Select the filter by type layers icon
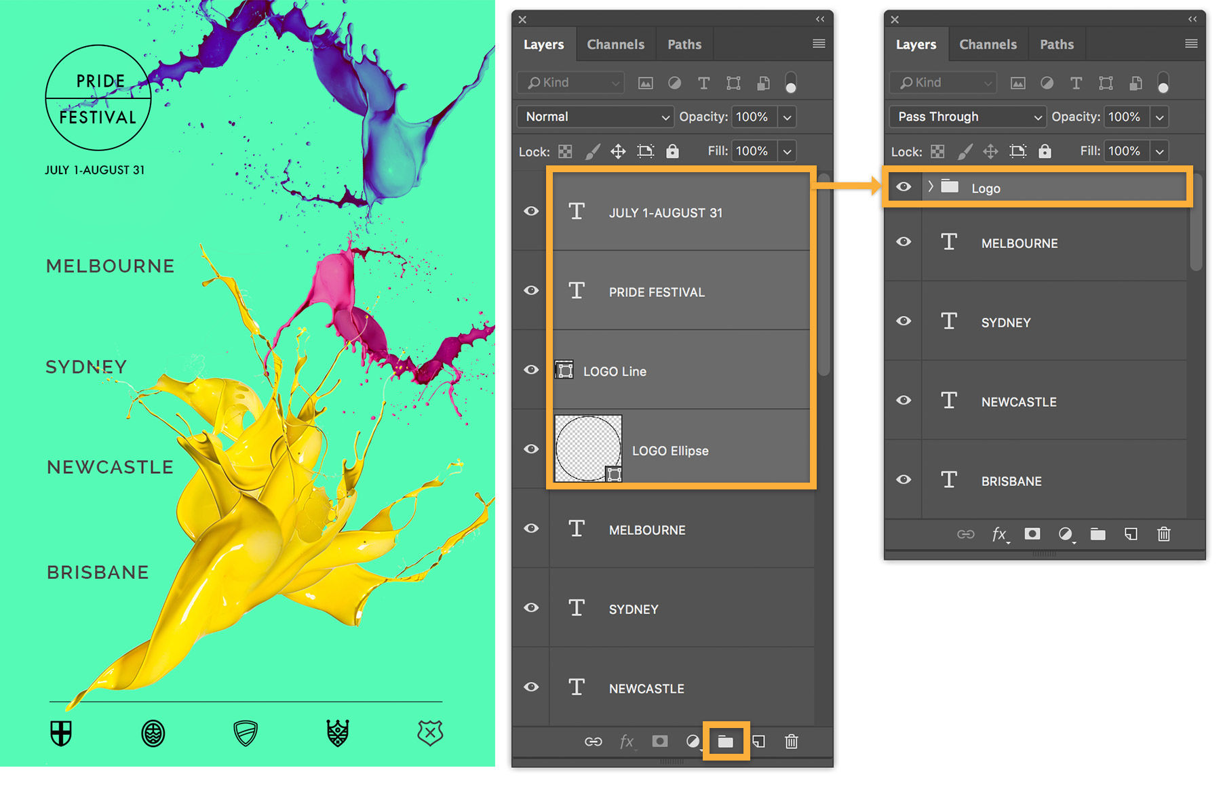This screenshot has width=1221, height=787. pyautogui.click(x=703, y=83)
